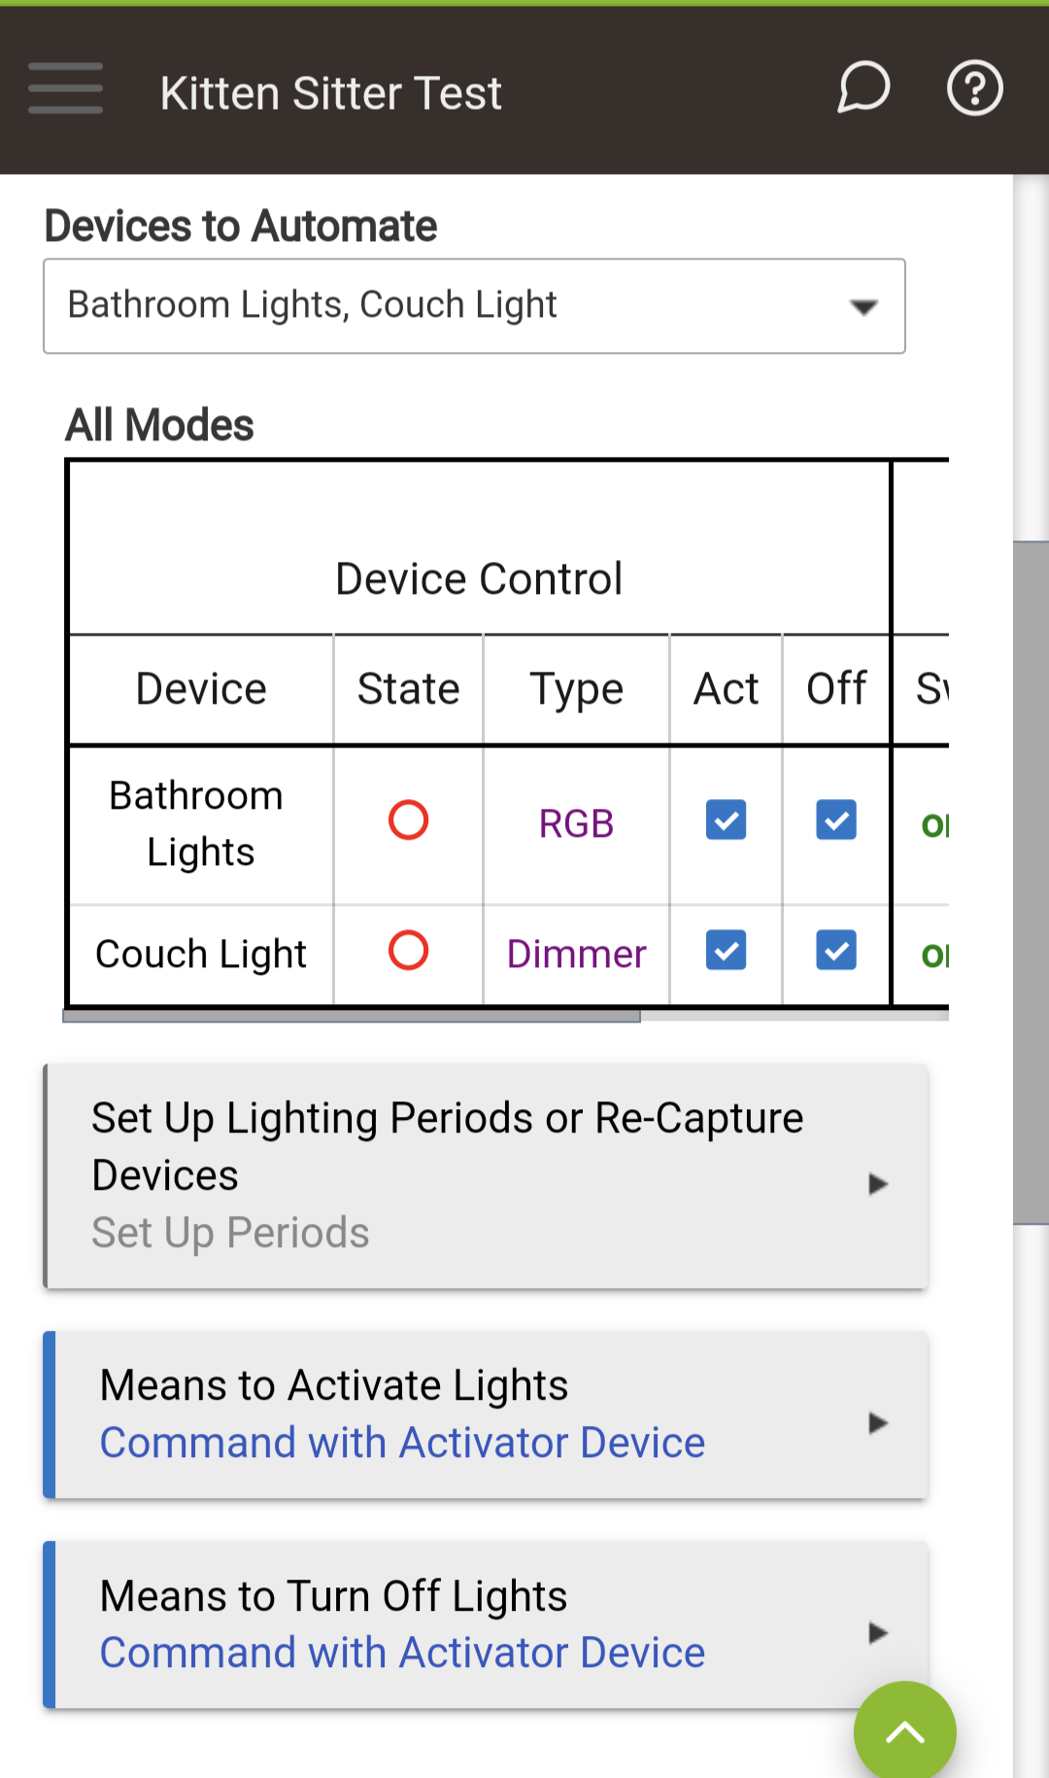Click the page's vertical scrollbar thumb
1049x1778 pixels.
point(1031,883)
